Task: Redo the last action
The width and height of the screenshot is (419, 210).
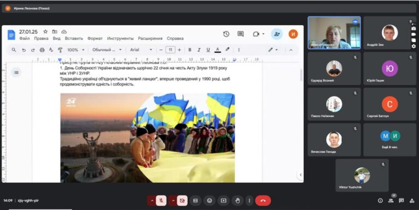Action: point(33,50)
